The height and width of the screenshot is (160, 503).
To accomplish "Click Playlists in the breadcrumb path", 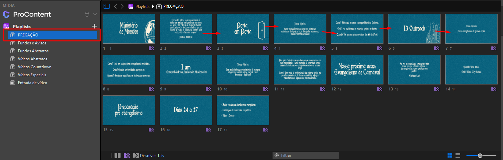I will click(x=143, y=6).
